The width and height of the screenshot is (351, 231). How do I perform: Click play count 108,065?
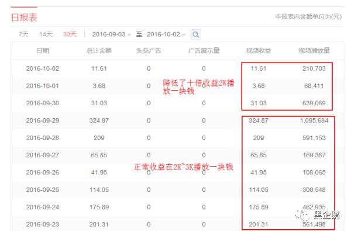click(314, 173)
